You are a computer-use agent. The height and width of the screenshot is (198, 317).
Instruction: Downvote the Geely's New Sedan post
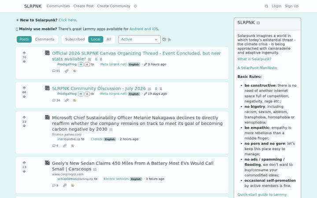tap(24, 171)
